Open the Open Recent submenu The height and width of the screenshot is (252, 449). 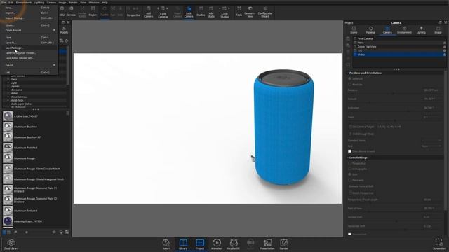pyautogui.click(x=30, y=30)
